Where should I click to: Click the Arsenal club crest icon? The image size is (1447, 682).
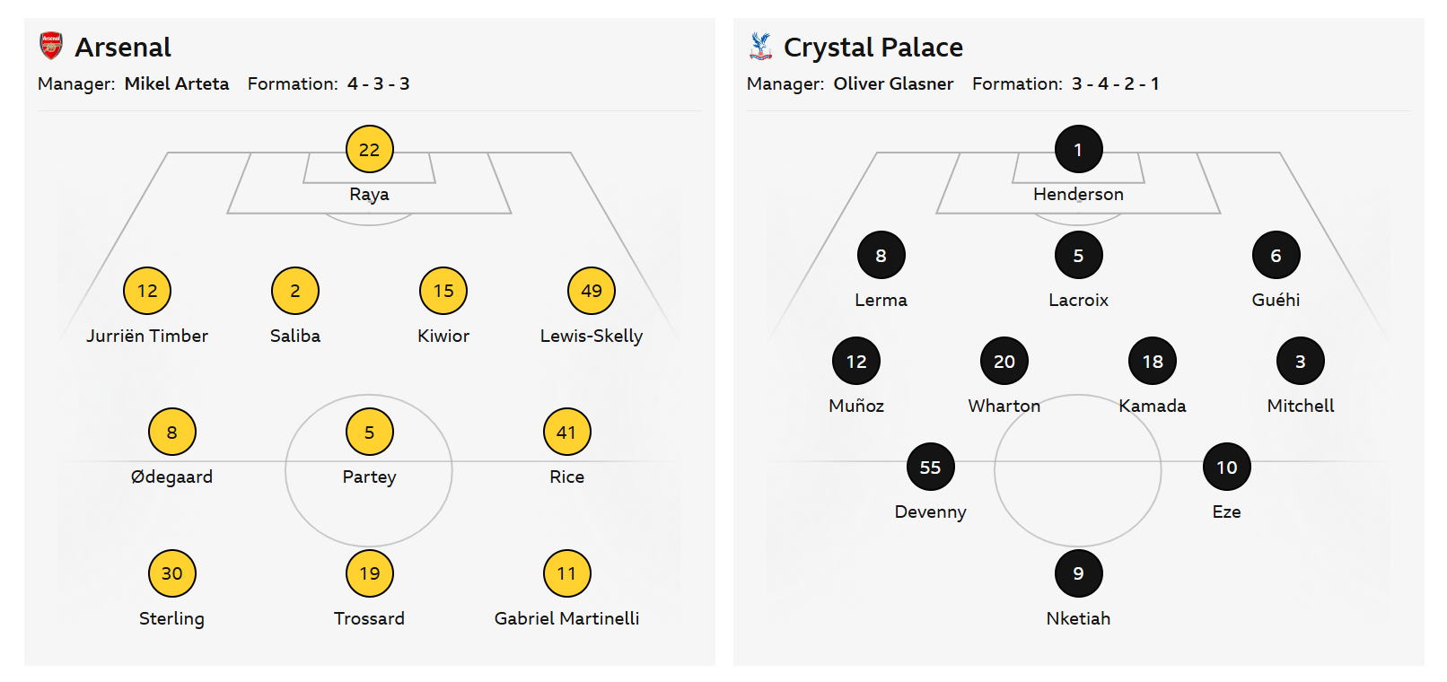(51, 46)
